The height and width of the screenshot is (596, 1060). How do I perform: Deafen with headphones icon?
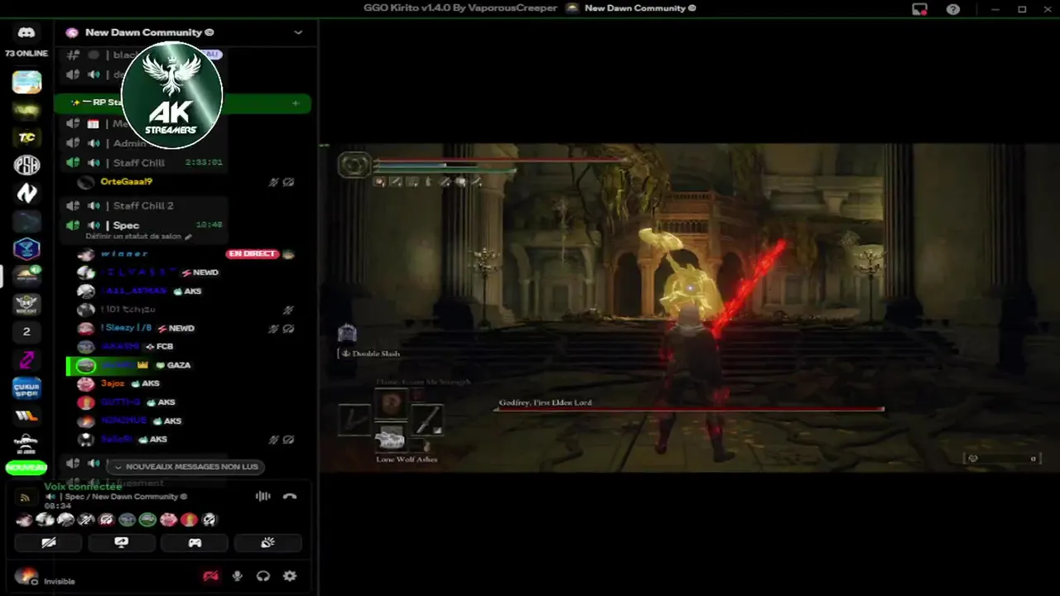pos(263,576)
